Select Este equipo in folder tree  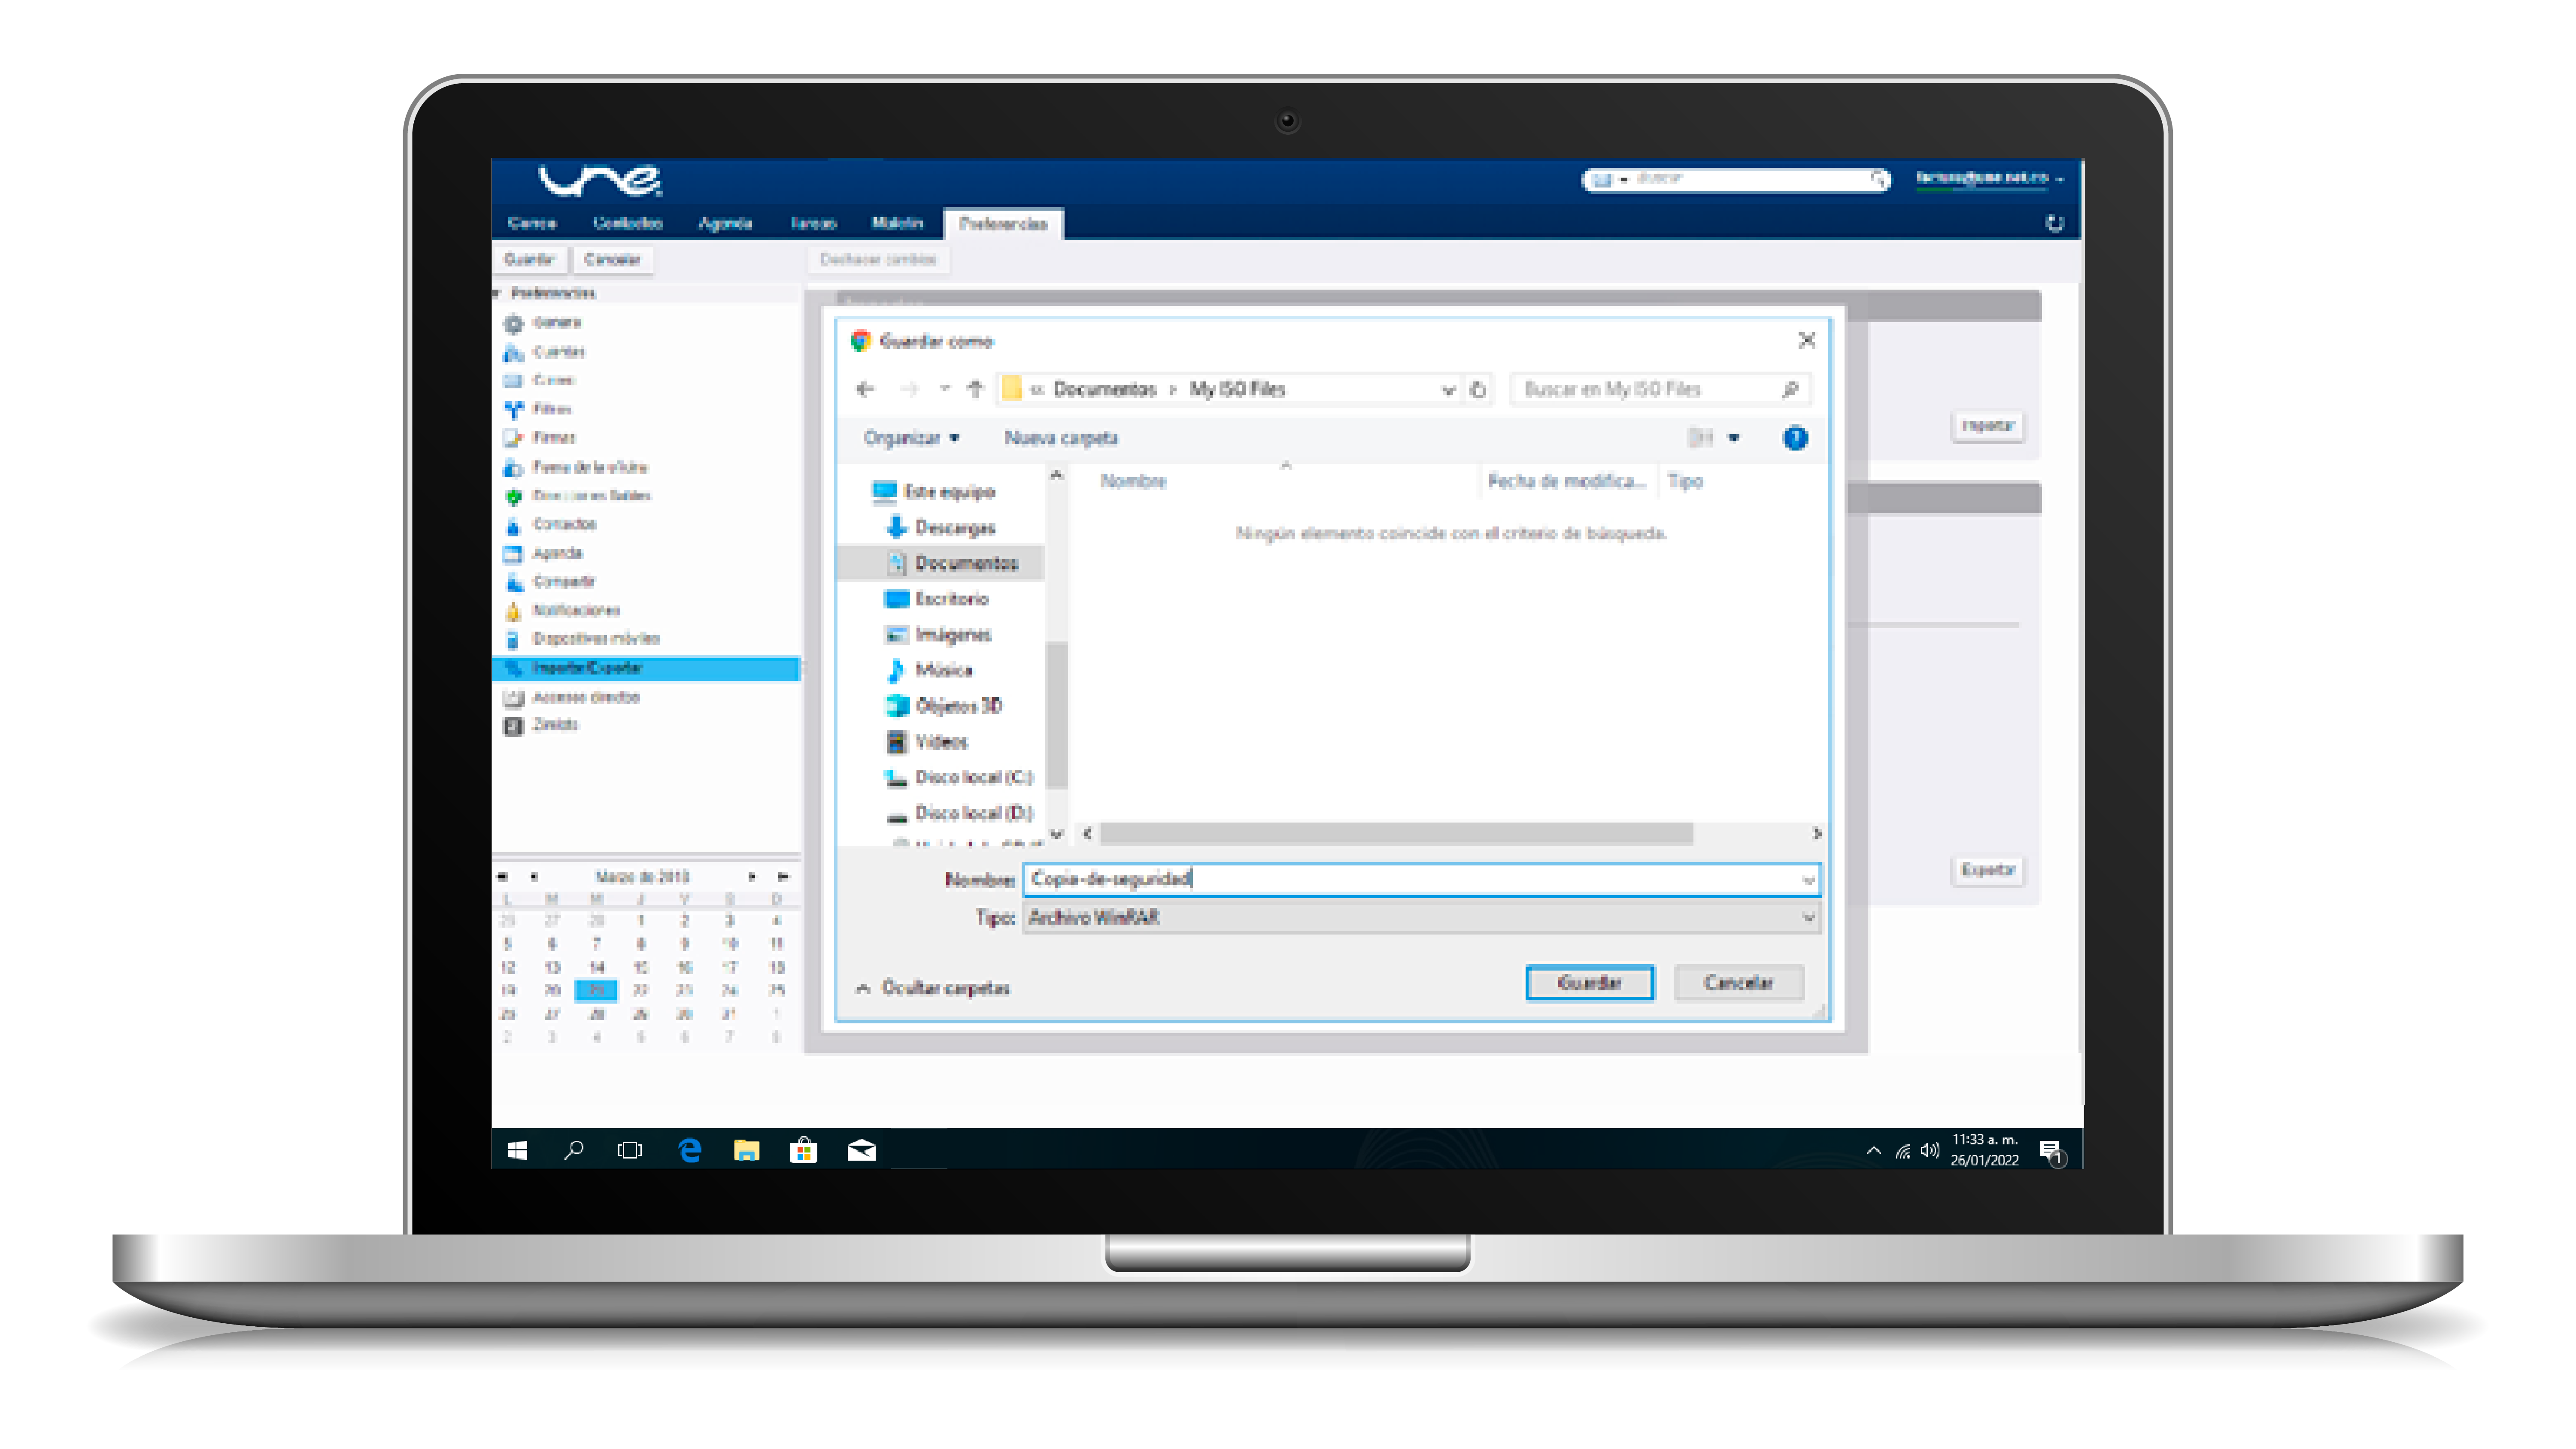[934, 492]
